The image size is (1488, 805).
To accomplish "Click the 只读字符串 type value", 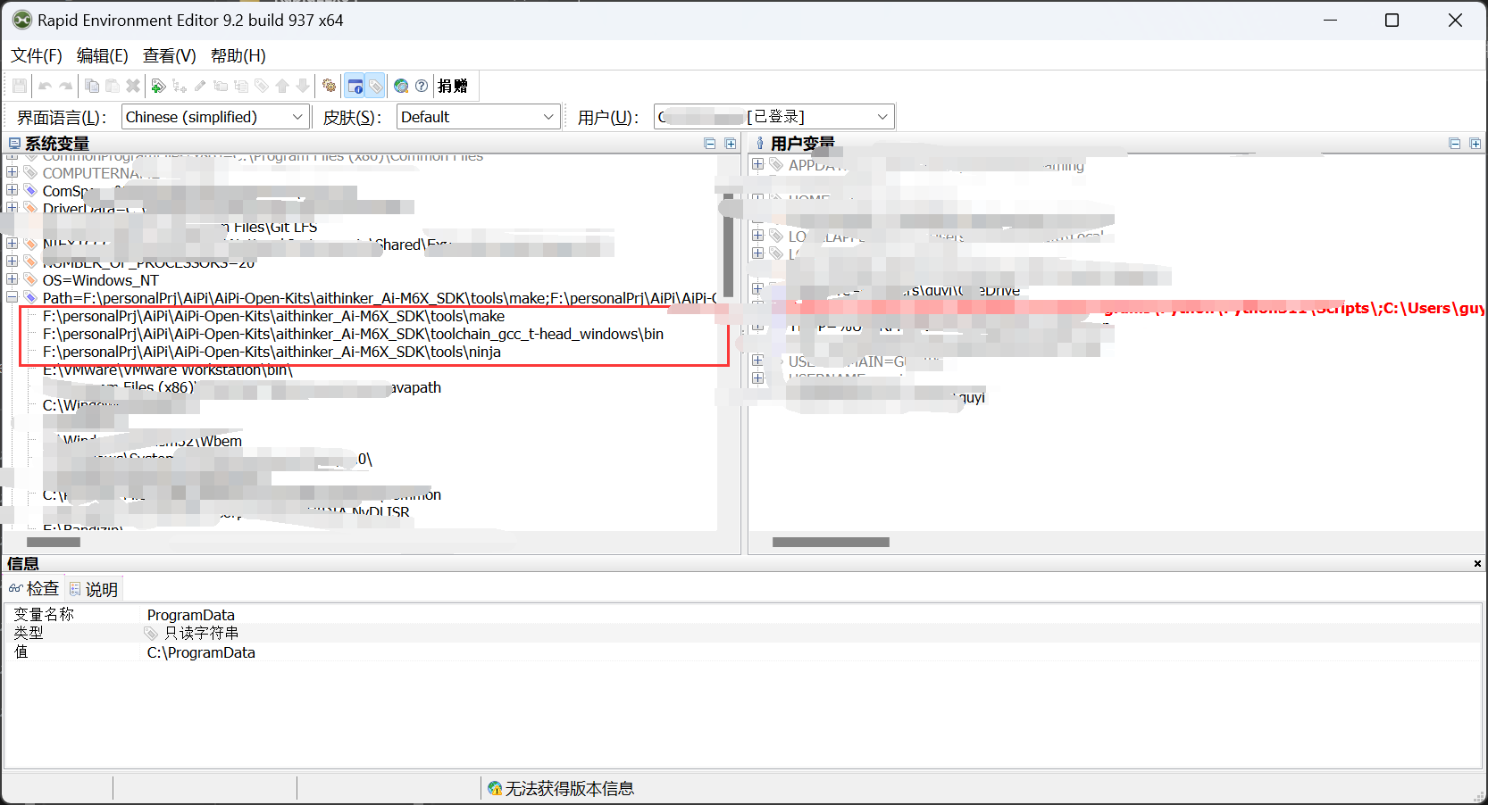I will click(201, 633).
